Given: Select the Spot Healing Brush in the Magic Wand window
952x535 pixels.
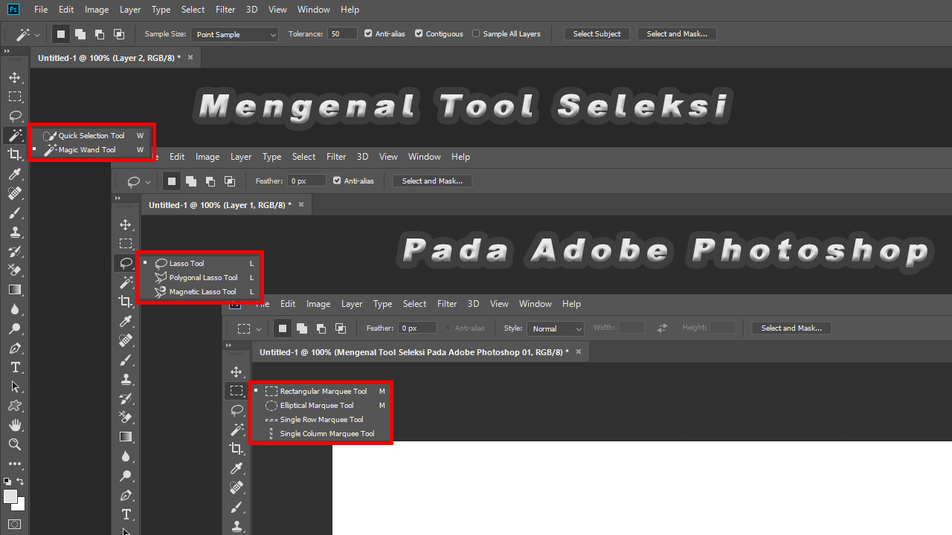Looking at the screenshot, I should 14,193.
